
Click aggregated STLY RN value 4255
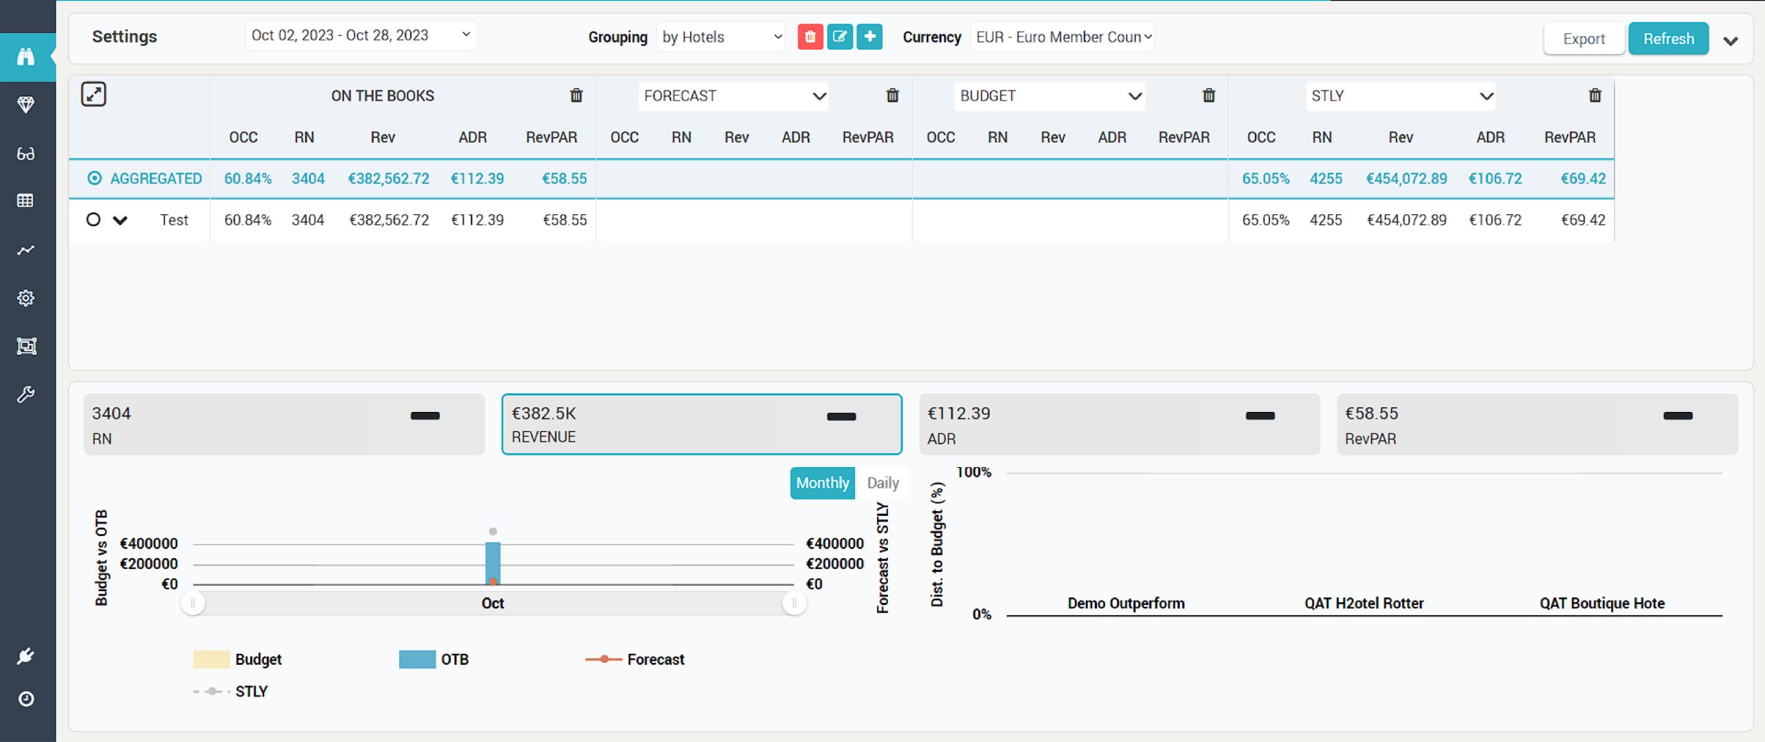(x=1326, y=178)
